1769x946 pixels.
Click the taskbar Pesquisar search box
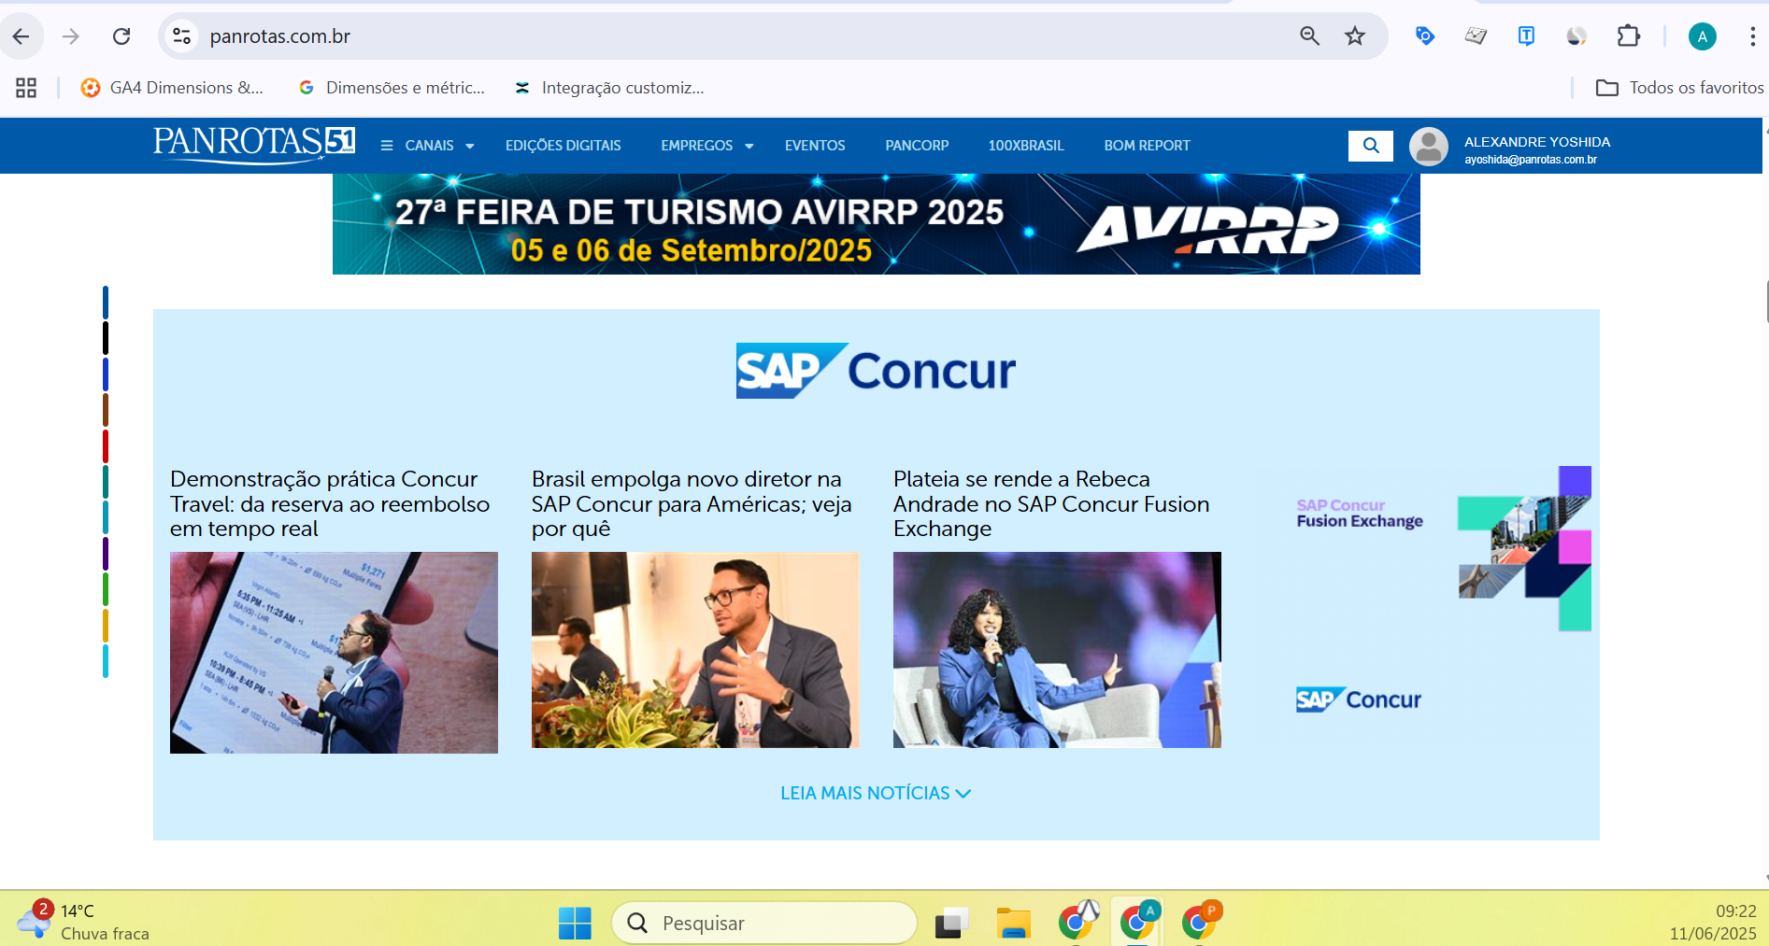tap(764, 923)
